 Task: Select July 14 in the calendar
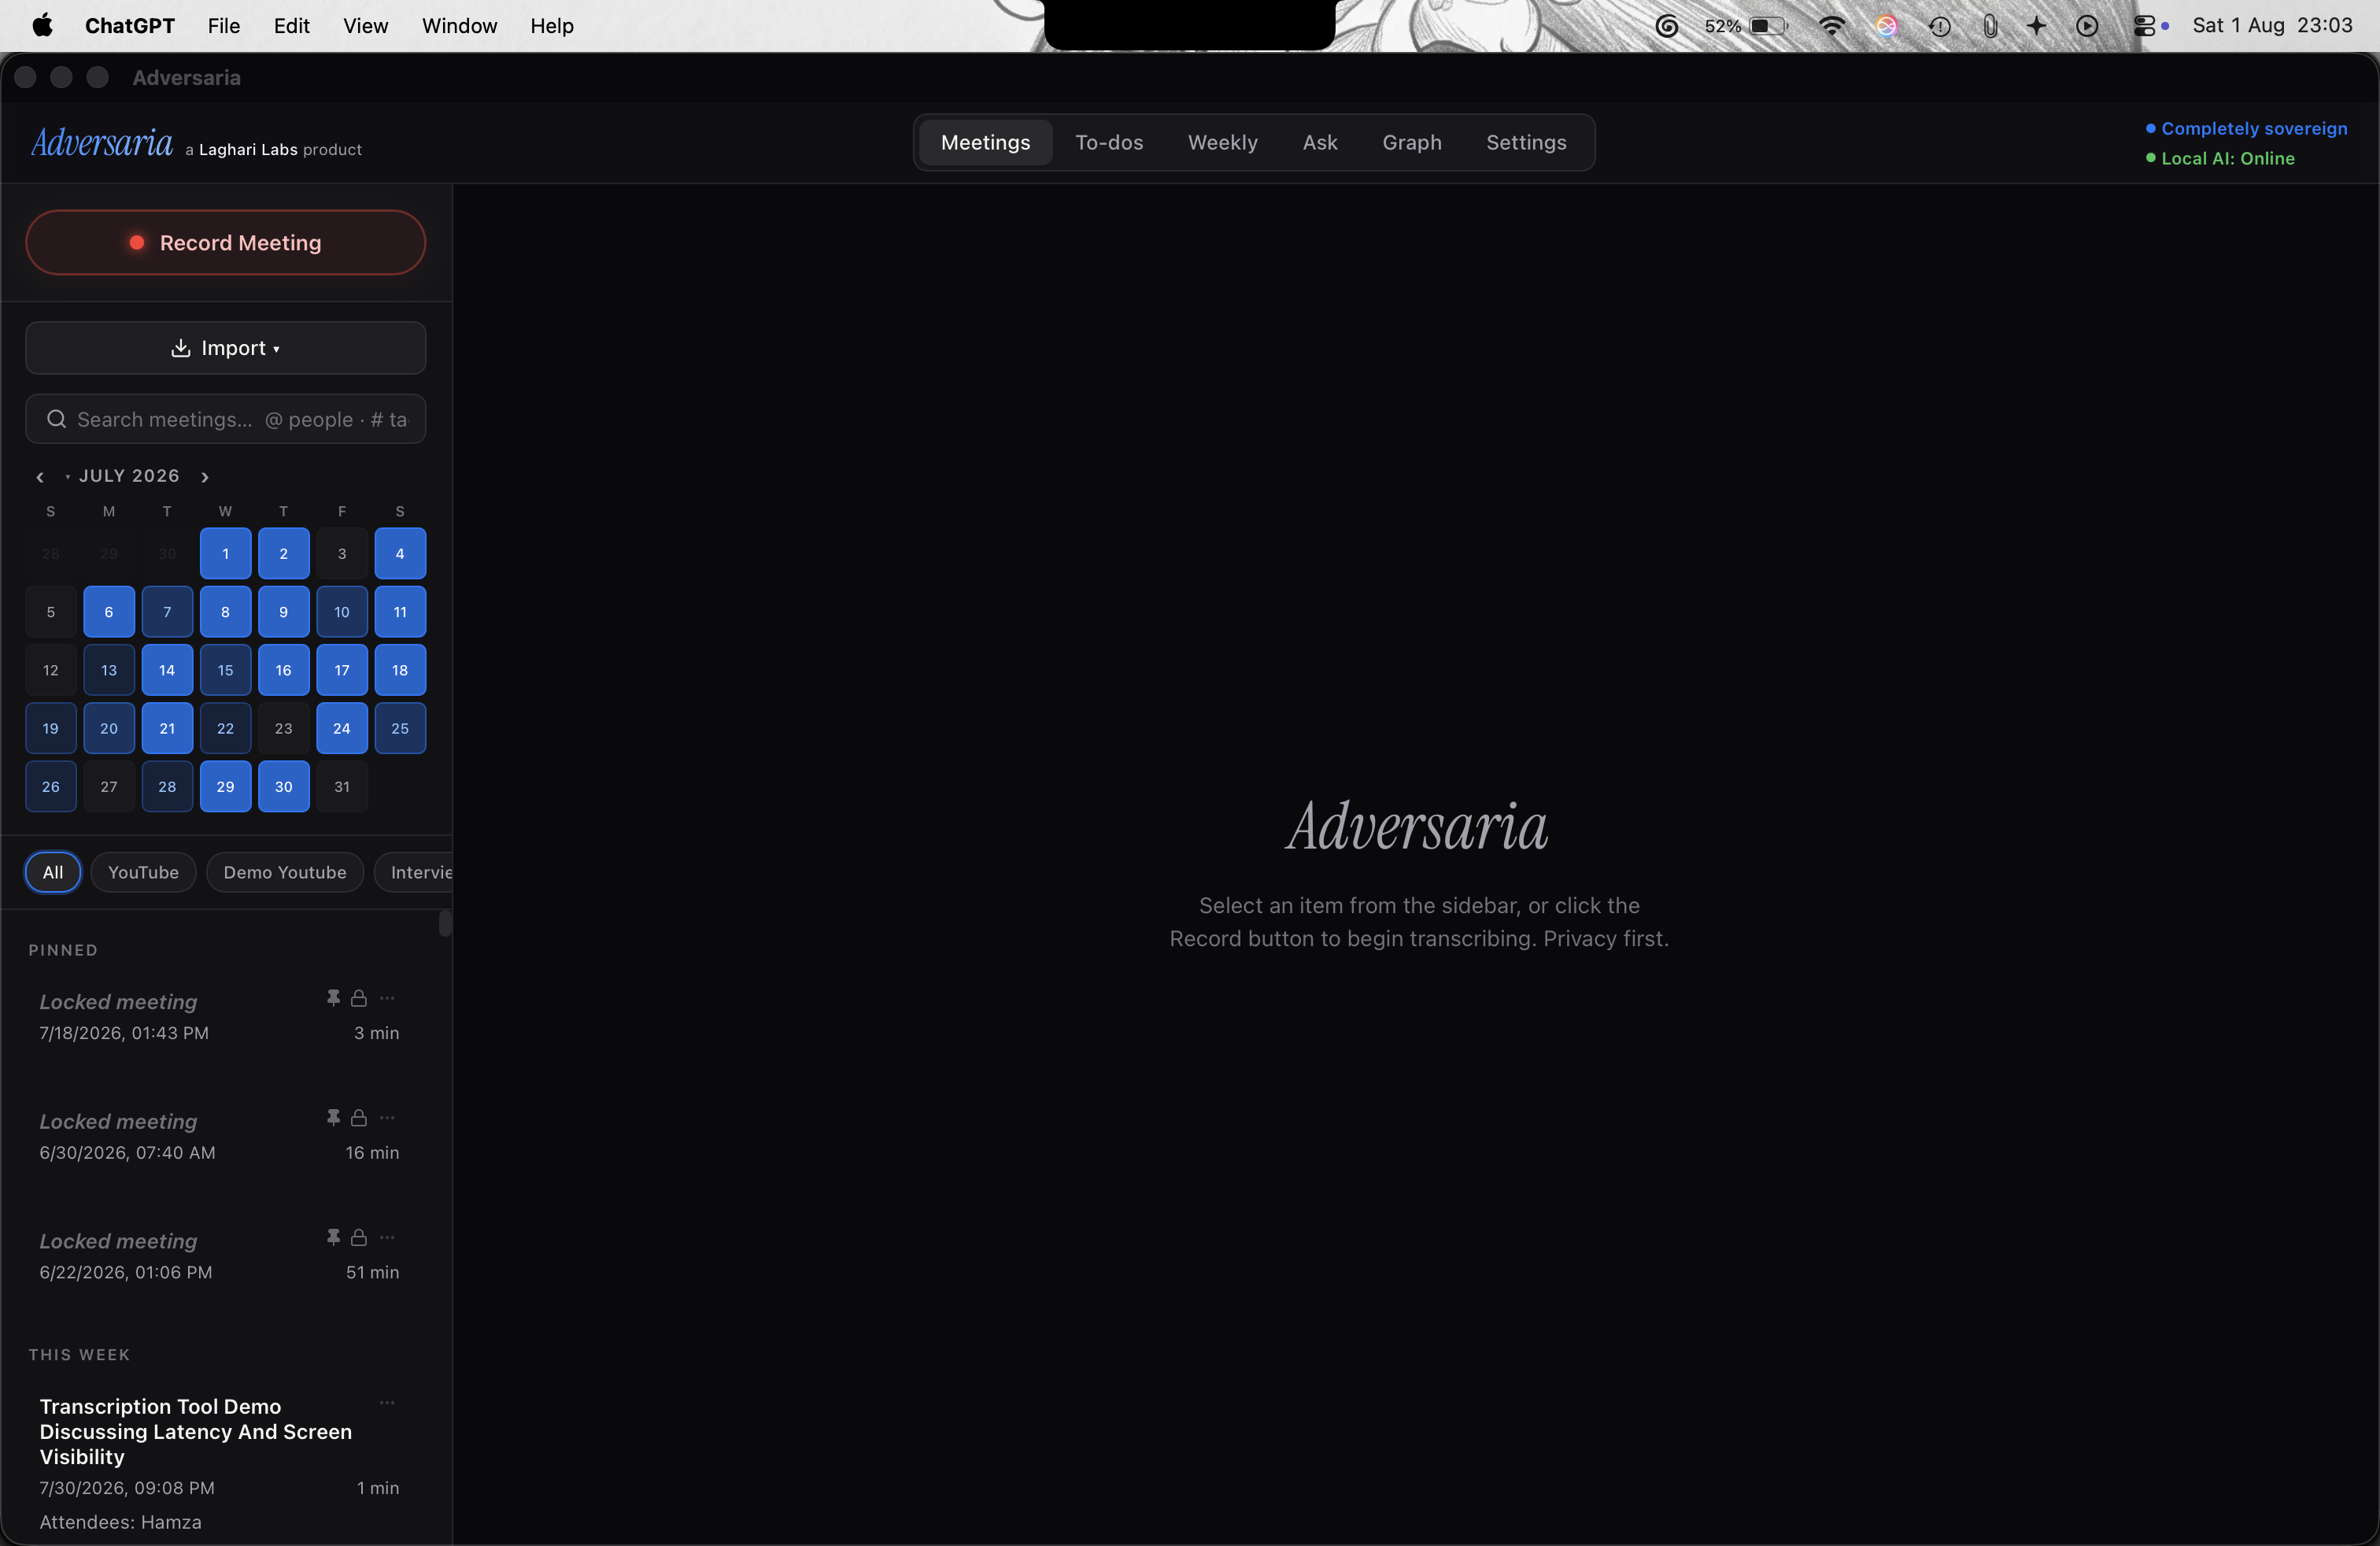coord(167,670)
